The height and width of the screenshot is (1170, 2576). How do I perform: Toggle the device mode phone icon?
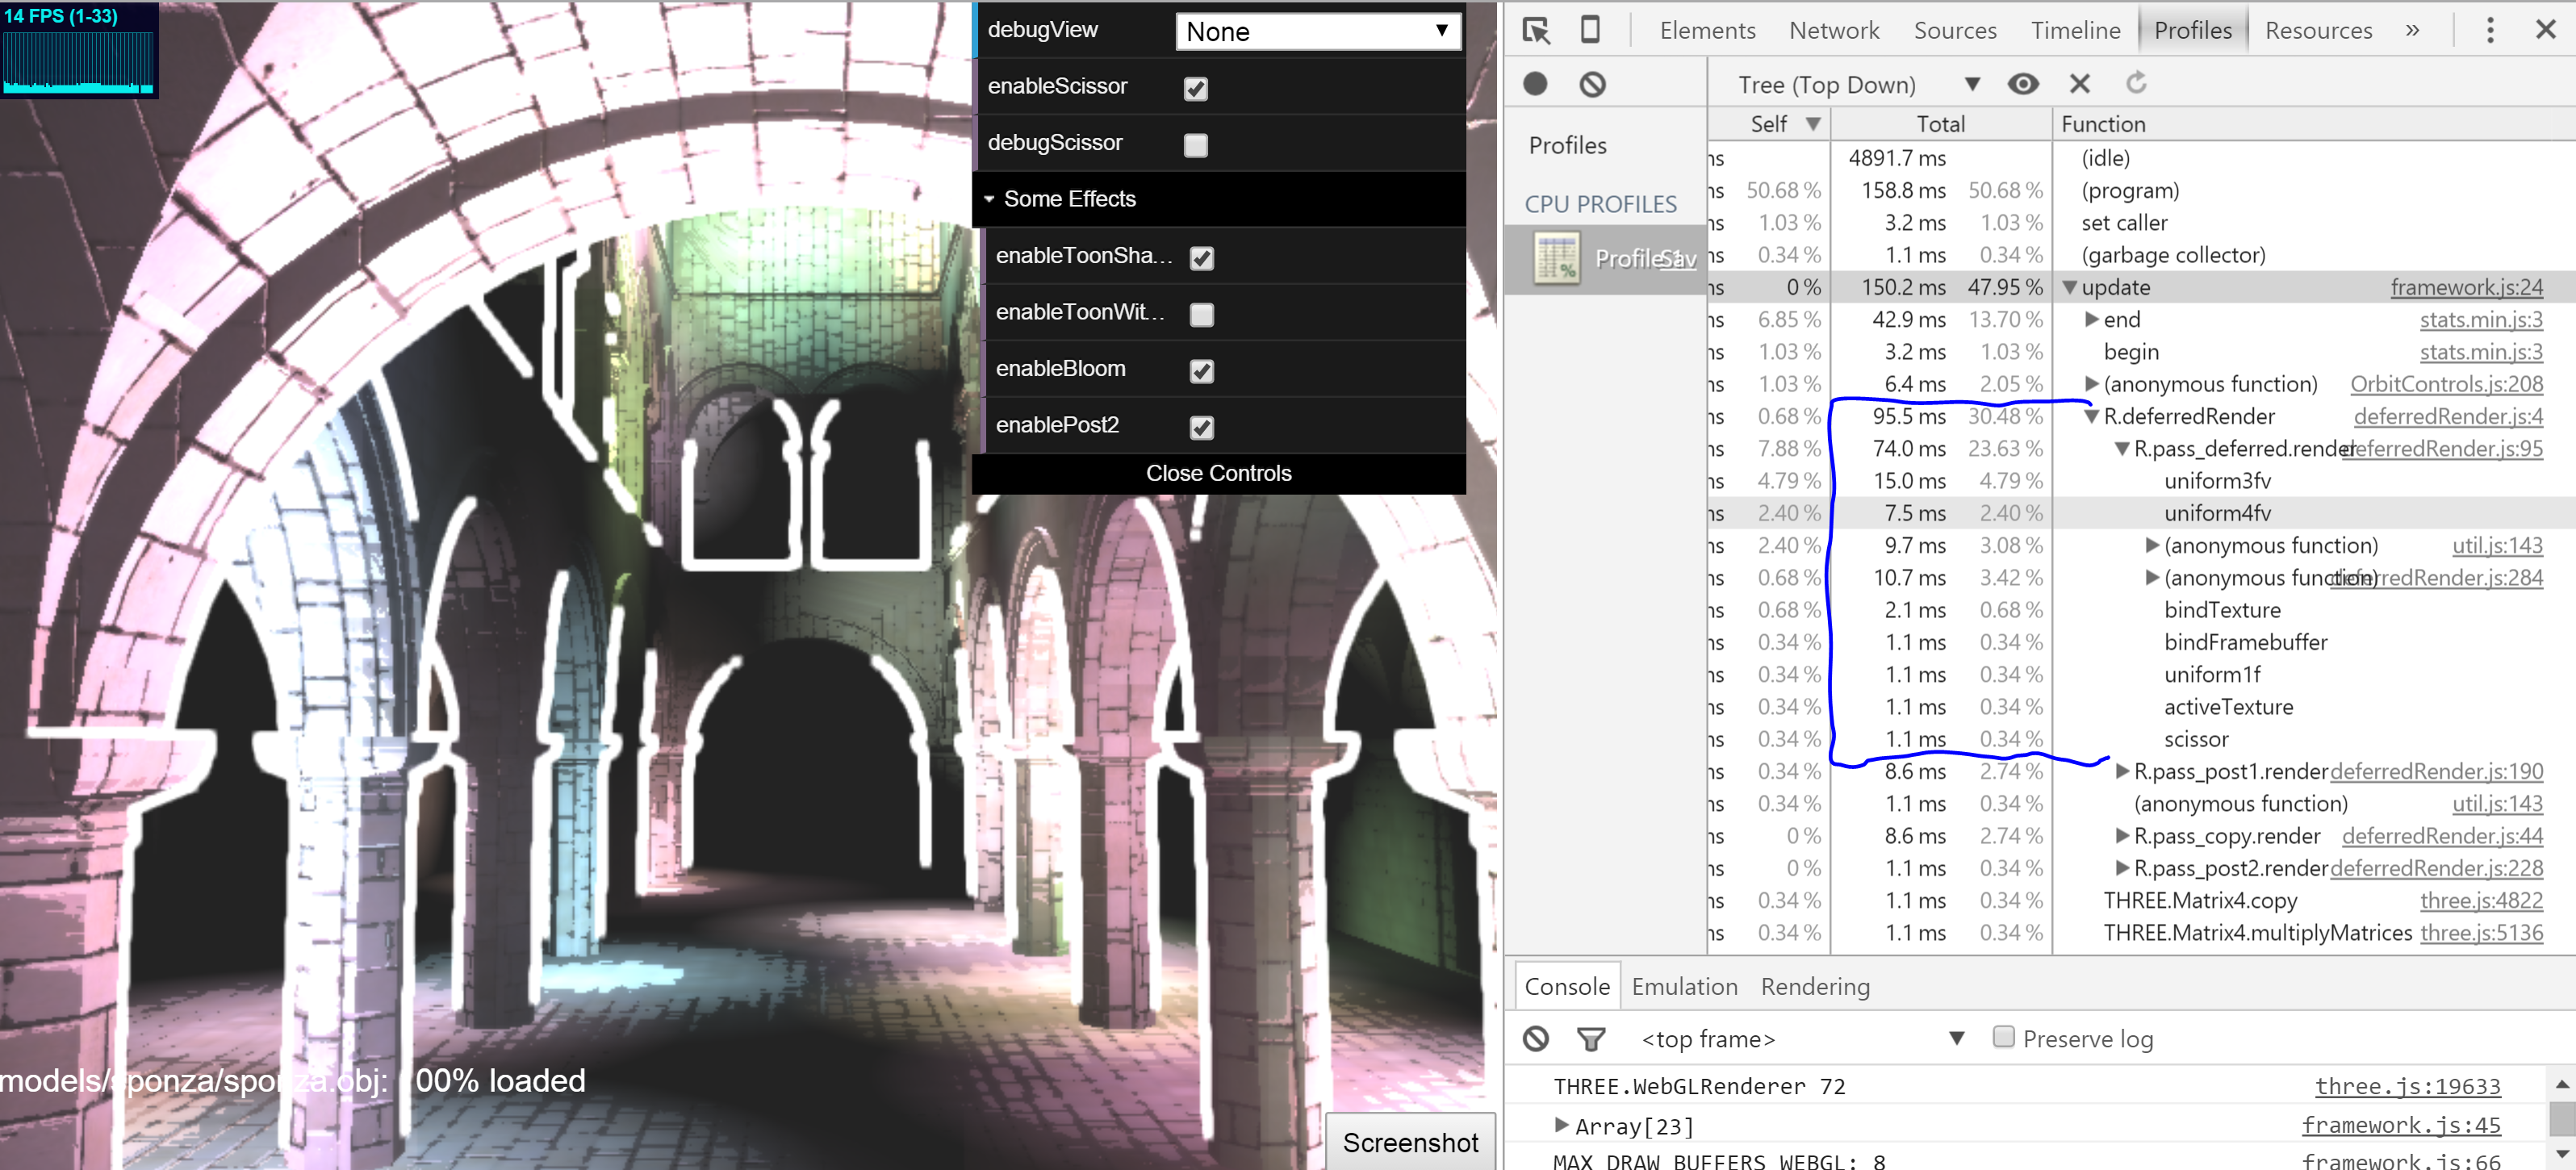[1590, 30]
